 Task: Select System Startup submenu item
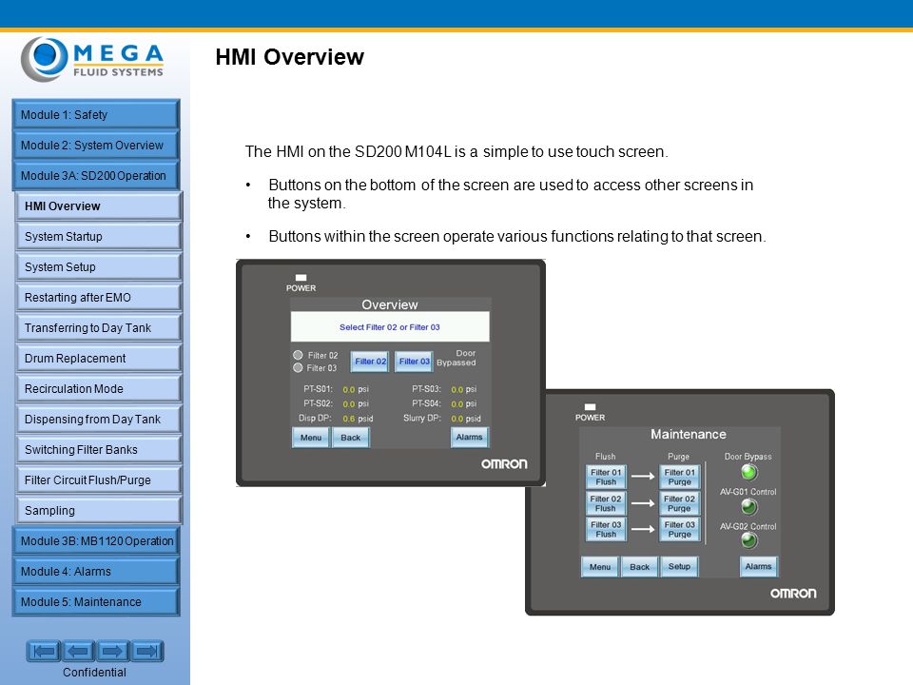(98, 236)
